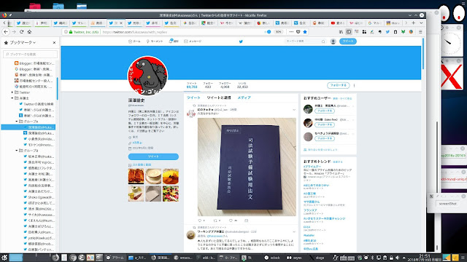
Task: Open the フランス trend
Action: (310, 210)
